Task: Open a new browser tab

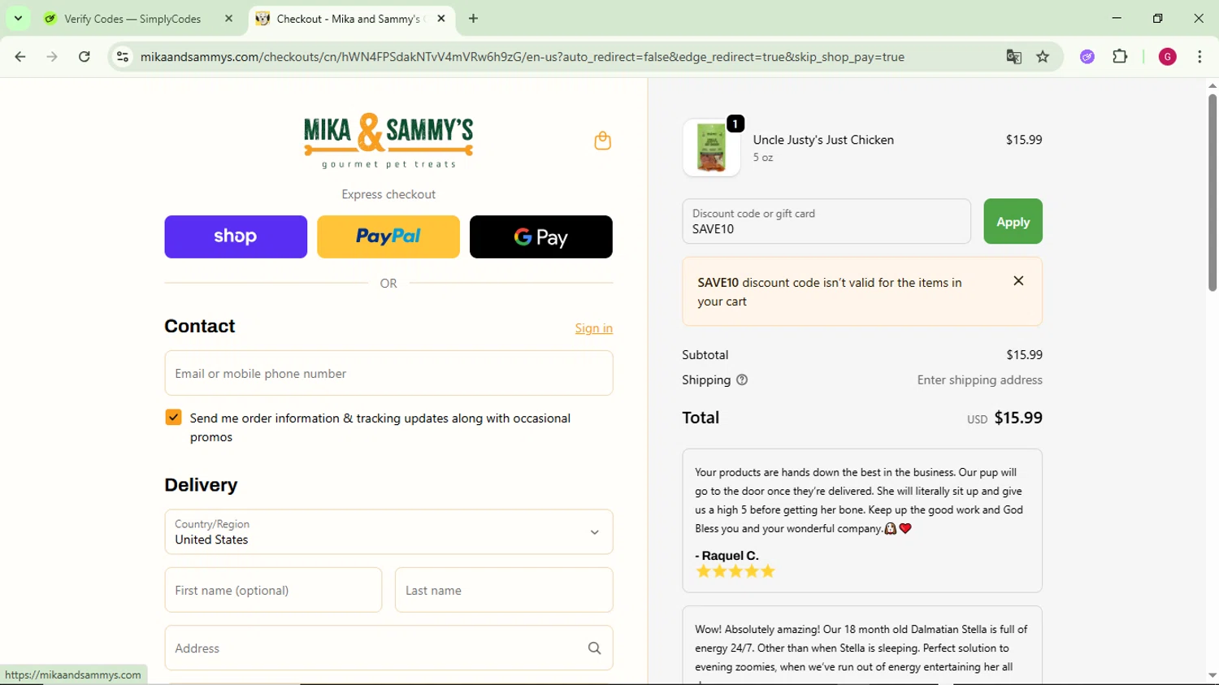Action: coord(474,19)
